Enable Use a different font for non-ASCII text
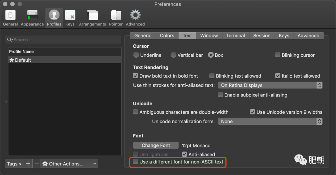 [x=135, y=162]
